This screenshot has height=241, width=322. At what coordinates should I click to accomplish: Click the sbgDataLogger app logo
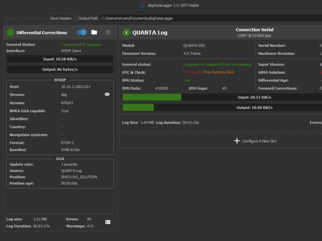coord(142,5)
